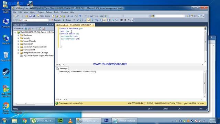Click the New Query button

point(44,16)
